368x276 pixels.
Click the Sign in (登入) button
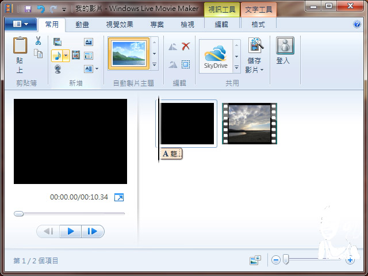pyautogui.click(x=285, y=51)
